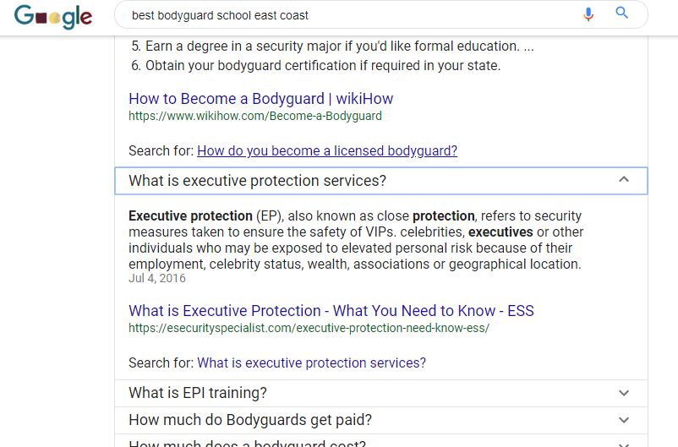
Task: Select 'How much do Bodyguards get paid?' question text
Action: [x=250, y=420]
